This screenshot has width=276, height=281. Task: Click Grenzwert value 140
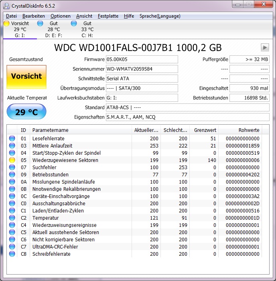click(x=212, y=160)
